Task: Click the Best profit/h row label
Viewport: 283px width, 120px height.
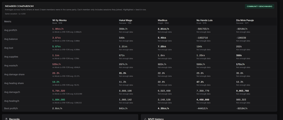Action: pyautogui.click(x=11, y=108)
